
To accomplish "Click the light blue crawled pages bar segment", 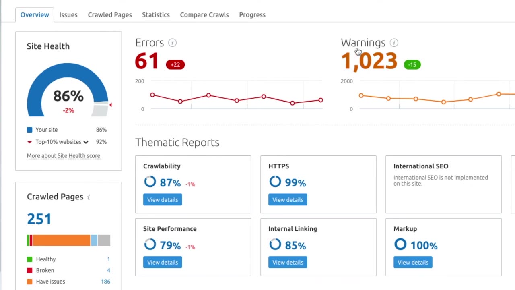I will click(94, 240).
